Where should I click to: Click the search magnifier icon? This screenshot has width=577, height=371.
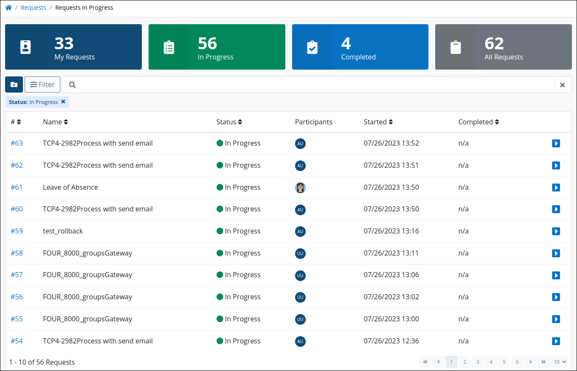click(x=72, y=84)
